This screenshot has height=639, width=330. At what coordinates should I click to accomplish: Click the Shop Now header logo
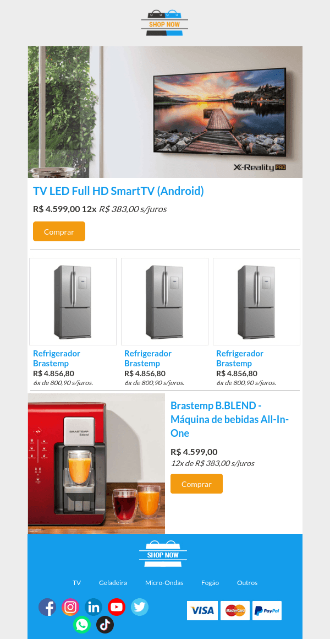(164, 21)
